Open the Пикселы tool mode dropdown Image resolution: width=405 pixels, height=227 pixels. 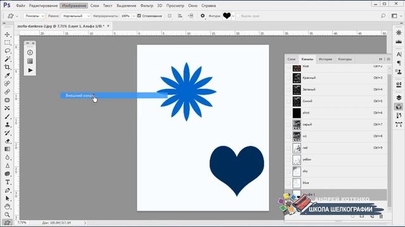pyautogui.click(x=34, y=16)
